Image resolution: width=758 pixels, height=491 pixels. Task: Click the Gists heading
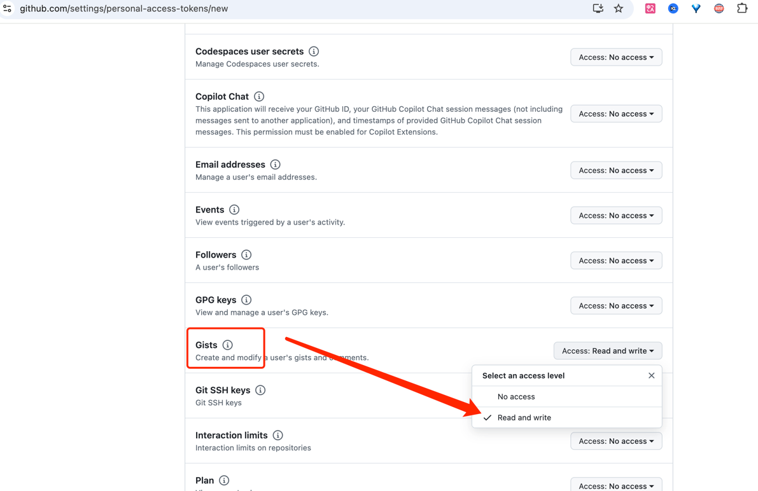click(x=206, y=345)
